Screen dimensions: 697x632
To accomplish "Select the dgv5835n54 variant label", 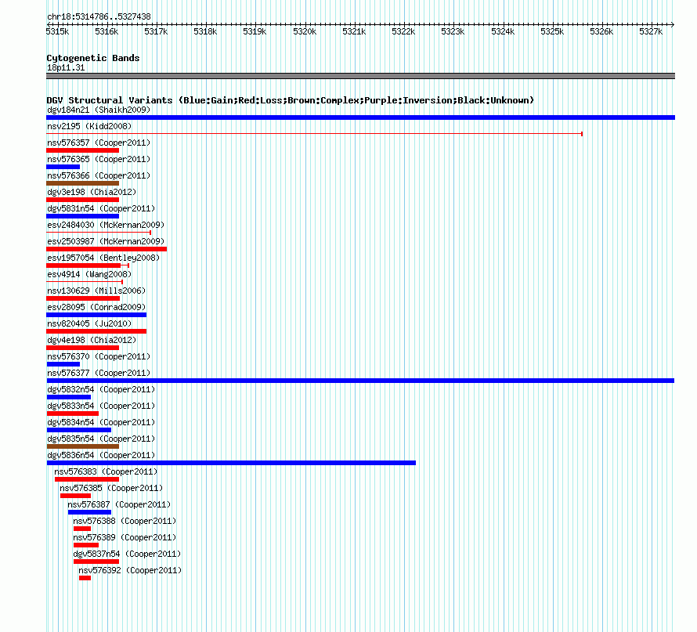I will tap(101, 439).
